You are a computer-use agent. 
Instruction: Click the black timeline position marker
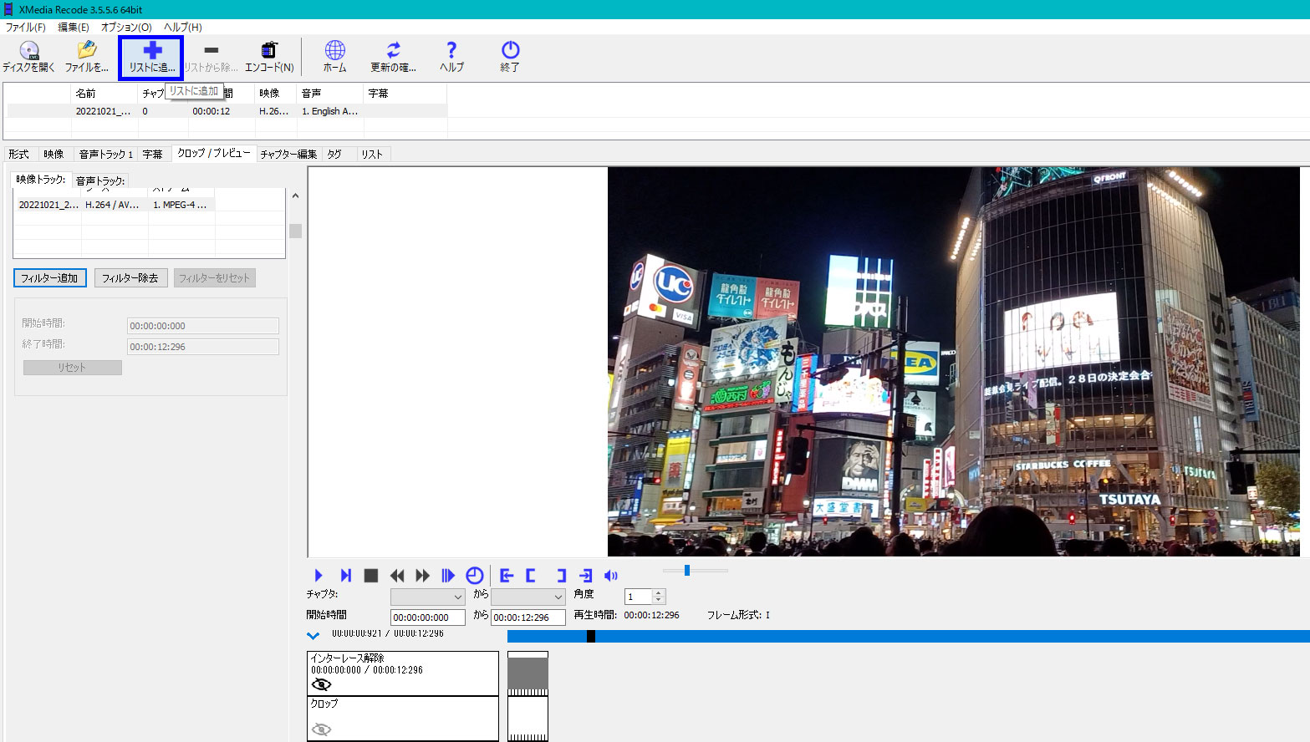(x=590, y=636)
